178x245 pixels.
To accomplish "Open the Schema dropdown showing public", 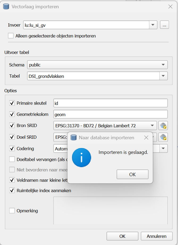I will 164,65.
